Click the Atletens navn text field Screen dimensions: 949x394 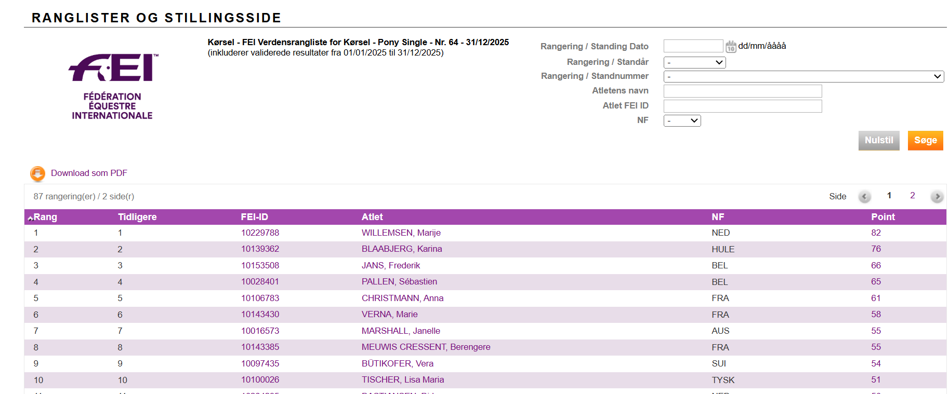pyautogui.click(x=742, y=91)
